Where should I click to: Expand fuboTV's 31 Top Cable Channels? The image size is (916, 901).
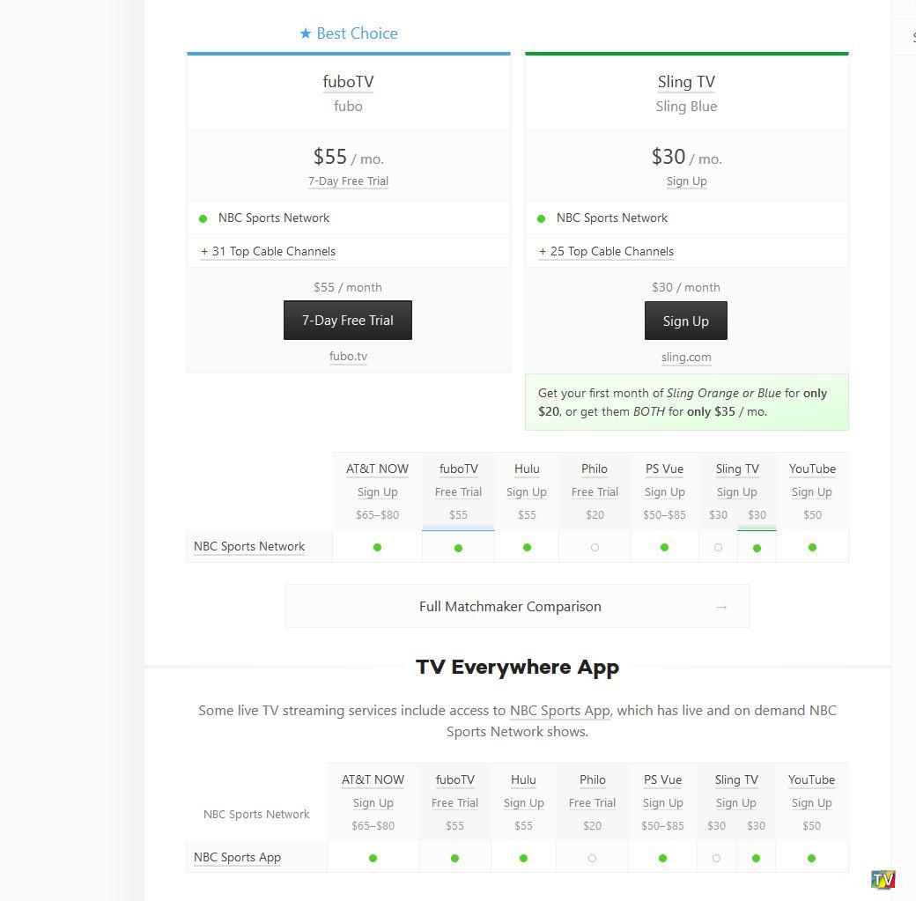pos(268,252)
